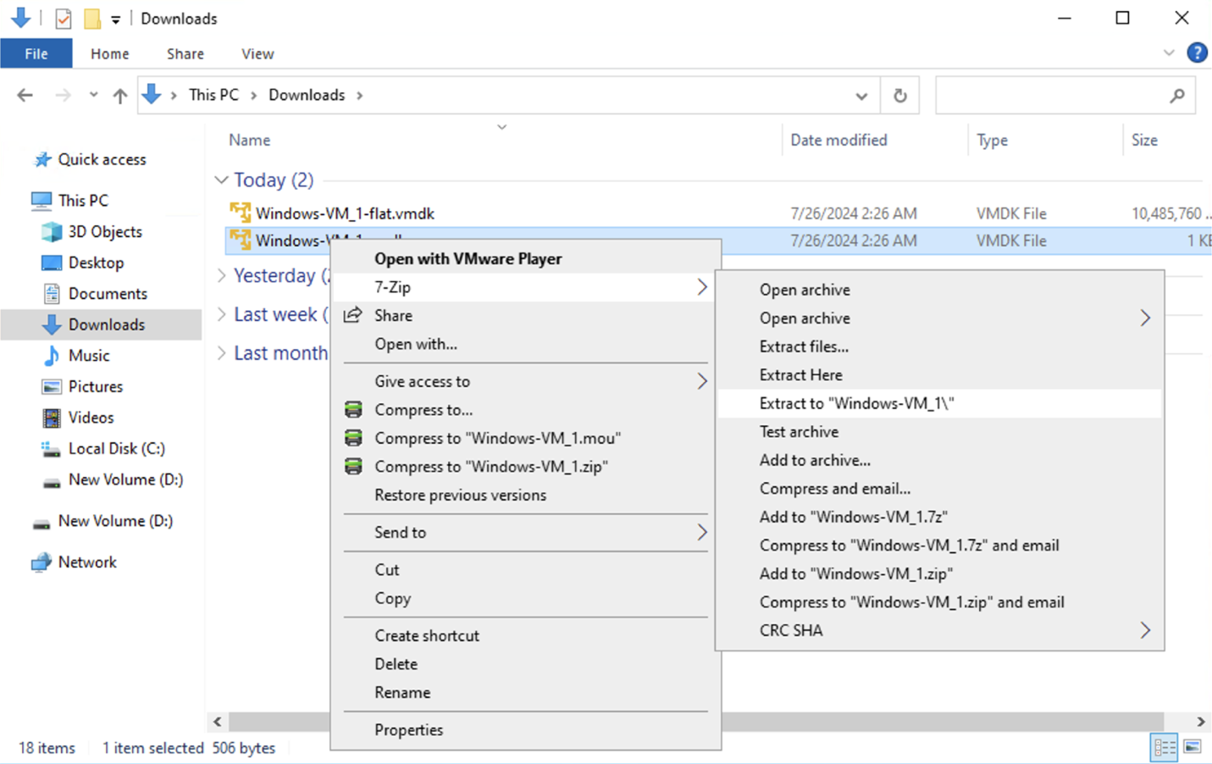Click the Quick access star icon
The width and height of the screenshot is (1212, 764).
(42, 159)
